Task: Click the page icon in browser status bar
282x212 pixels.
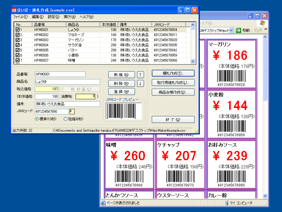Action: [103, 203]
